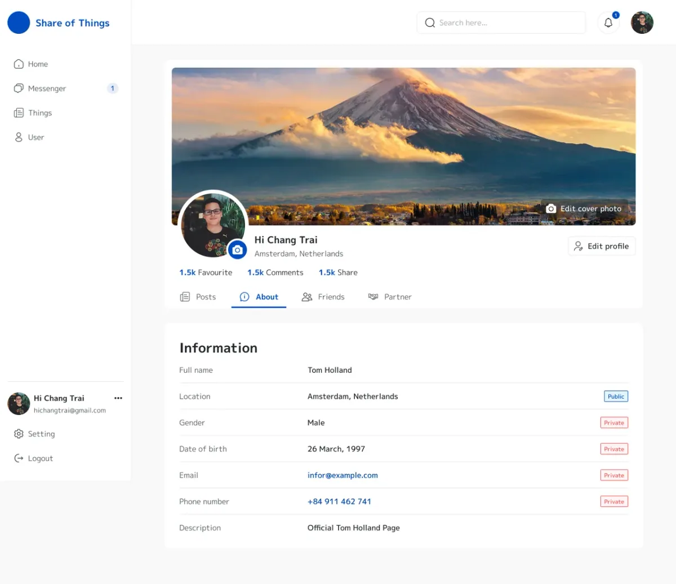Switch to the Friends tab
The width and height of the screenshot is (676, 584).
(x=323, y=297)
